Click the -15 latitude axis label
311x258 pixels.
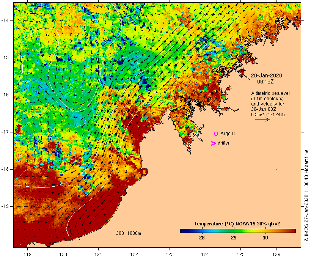point(5,58)
